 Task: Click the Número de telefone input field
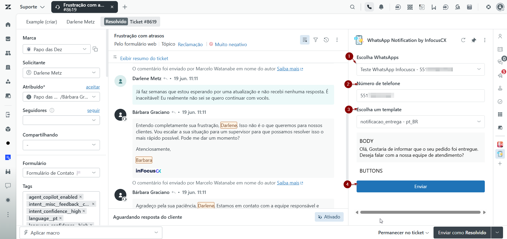click(421, 96)
